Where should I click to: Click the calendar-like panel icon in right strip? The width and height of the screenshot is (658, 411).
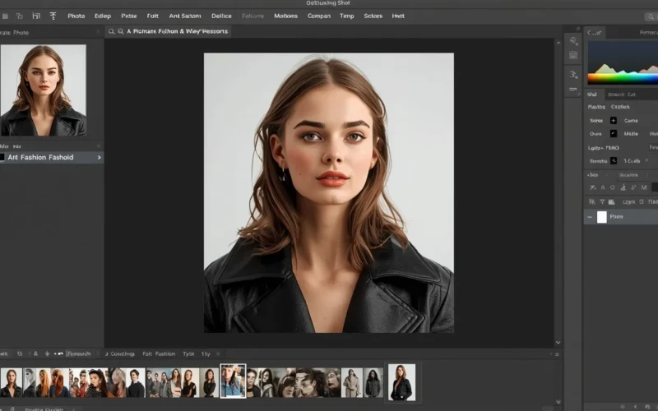click(x=573, y=55)
